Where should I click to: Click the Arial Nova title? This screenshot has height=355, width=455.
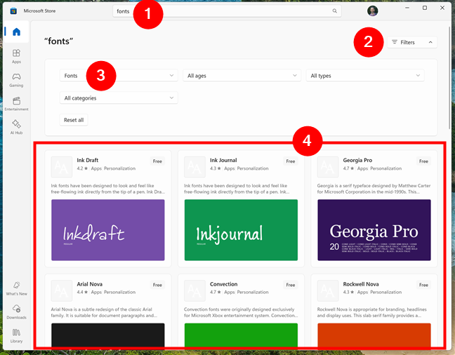[x=90, y=284]
